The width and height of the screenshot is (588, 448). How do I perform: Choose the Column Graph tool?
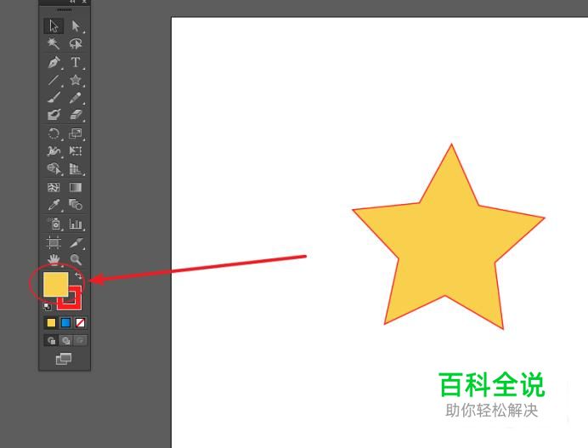coord(76,224)
